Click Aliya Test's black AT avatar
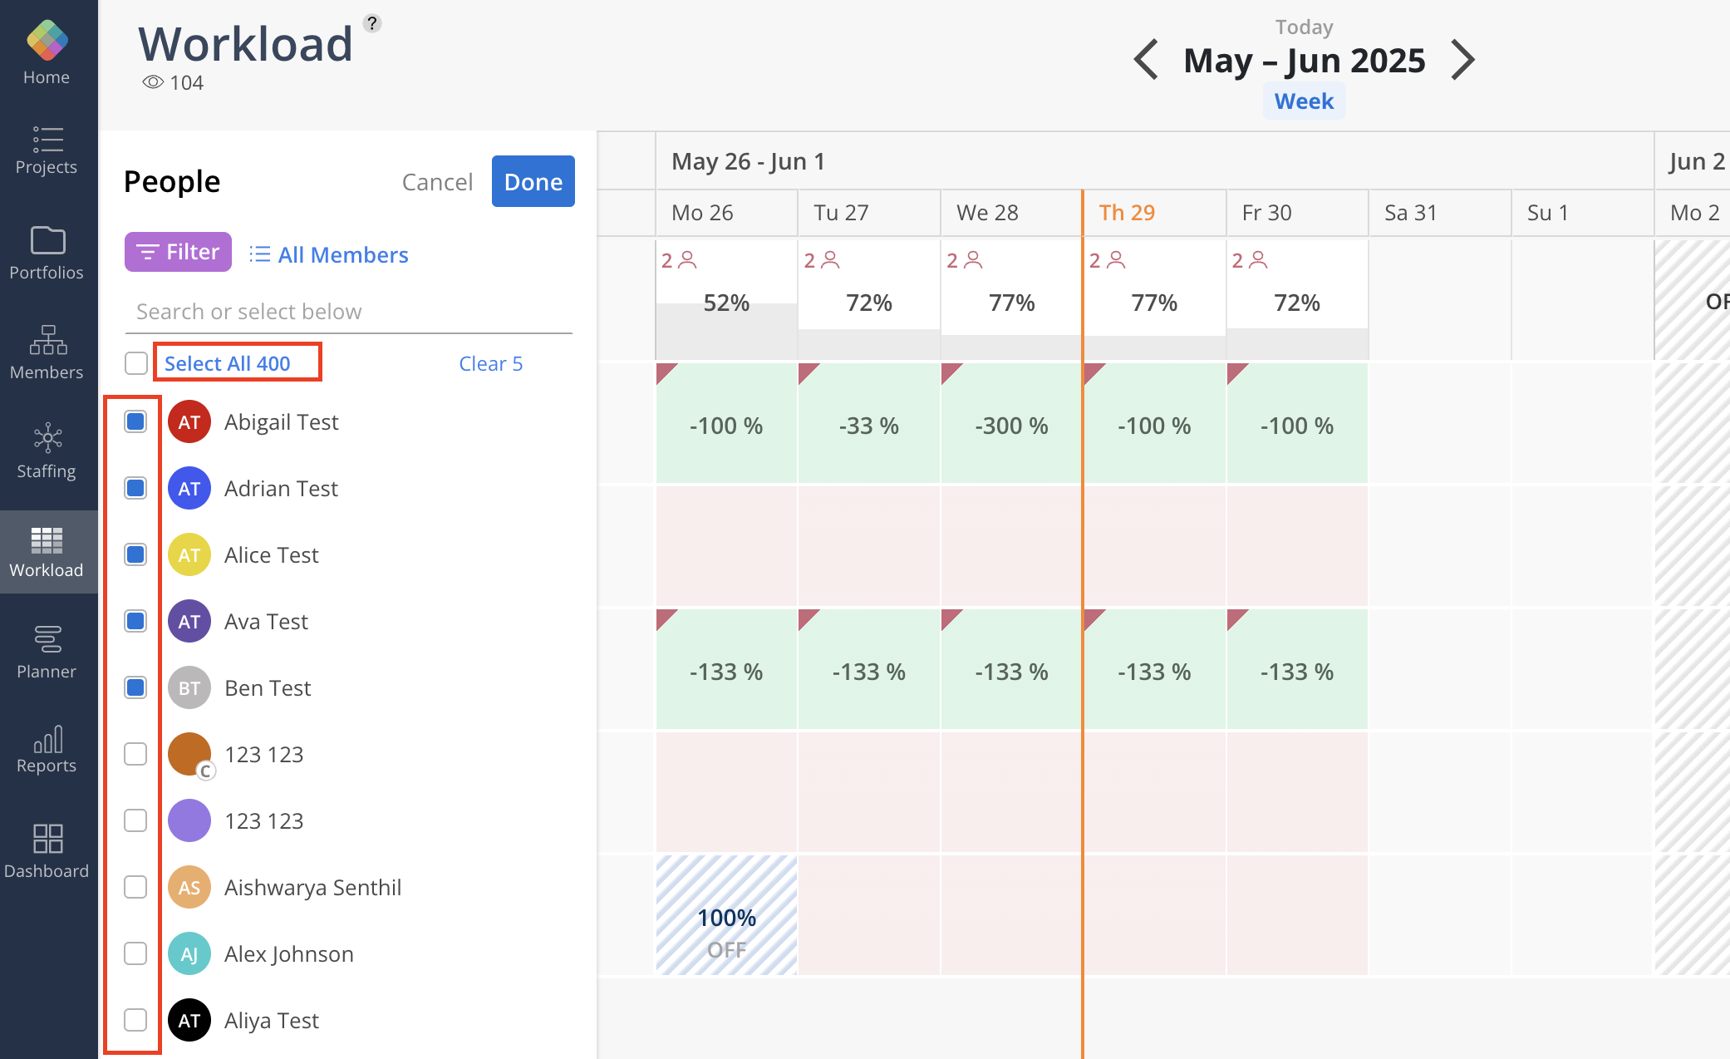 (x=189, y=1021)
